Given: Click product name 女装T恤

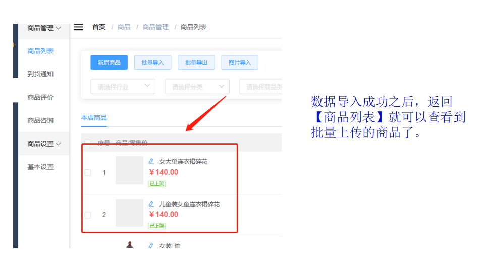Looking at the screenshot, I should (x=170, y=246).
